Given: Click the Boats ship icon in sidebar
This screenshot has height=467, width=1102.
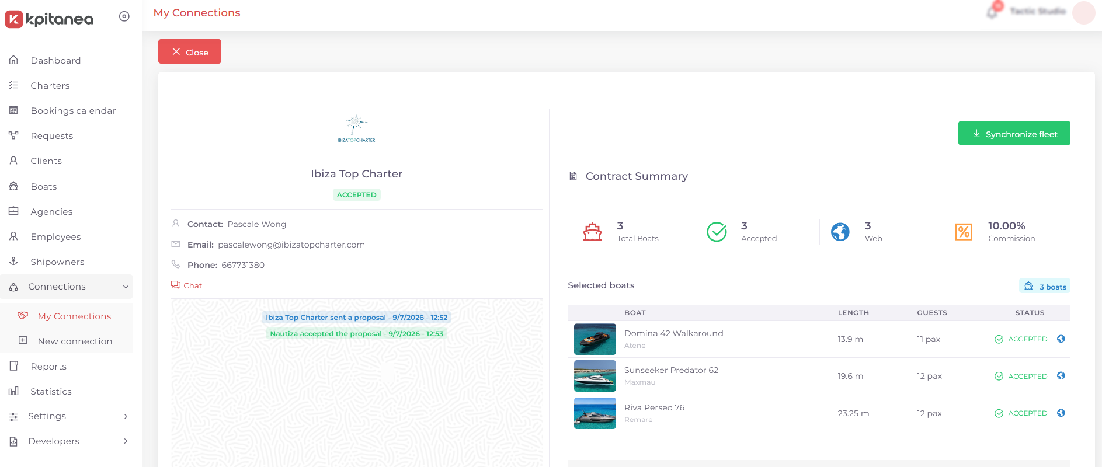Looking at the screenshot, I should tap(13, 186).
